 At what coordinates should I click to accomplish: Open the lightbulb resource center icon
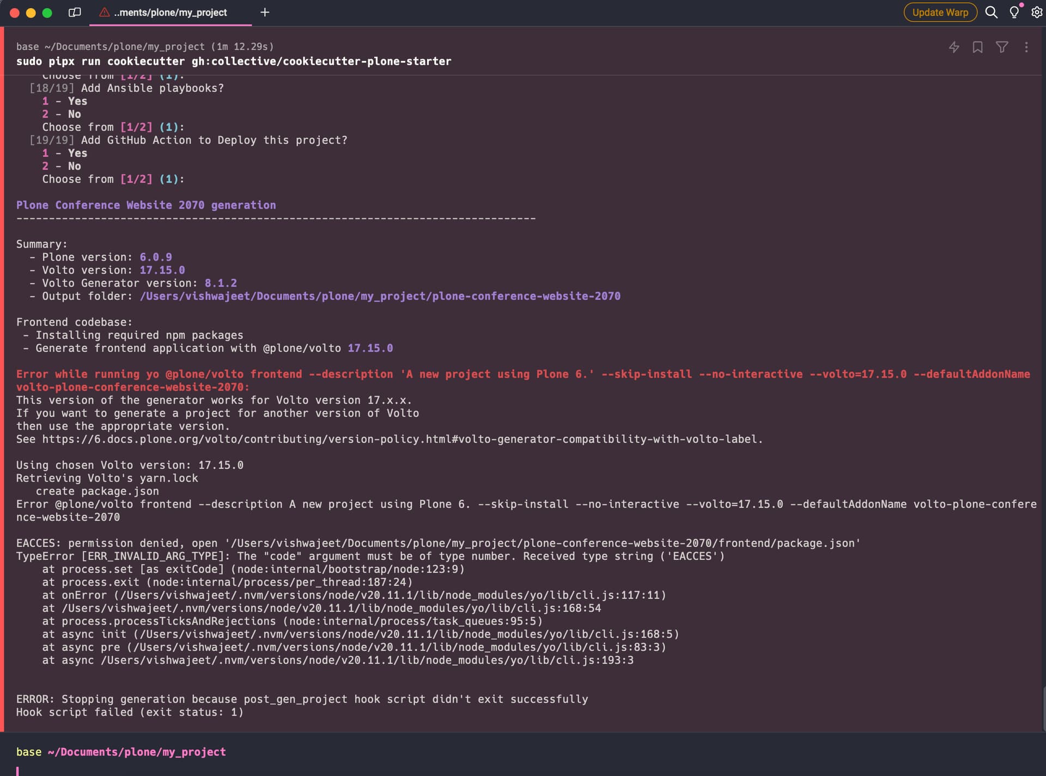[x=1014, y=13]
